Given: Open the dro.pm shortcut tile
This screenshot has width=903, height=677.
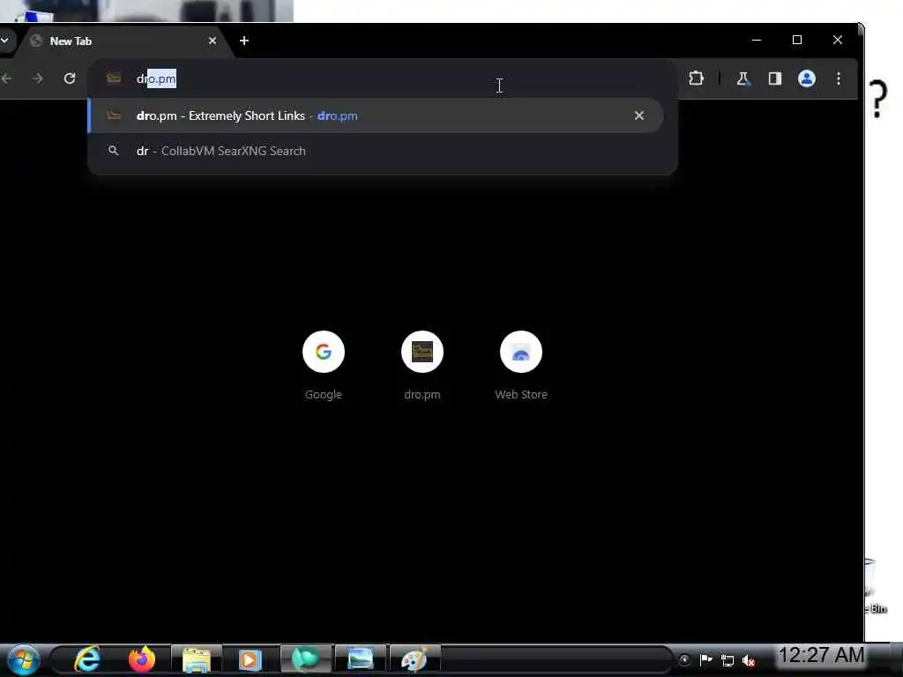Looking at the screenshot, I should coord(422,352).
